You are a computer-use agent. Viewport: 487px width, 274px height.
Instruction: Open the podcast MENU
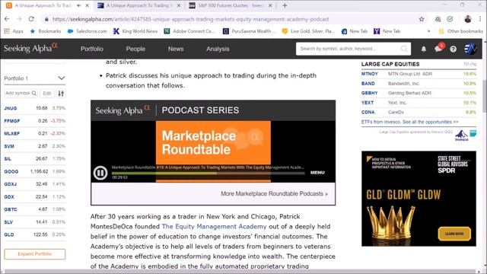317,173
